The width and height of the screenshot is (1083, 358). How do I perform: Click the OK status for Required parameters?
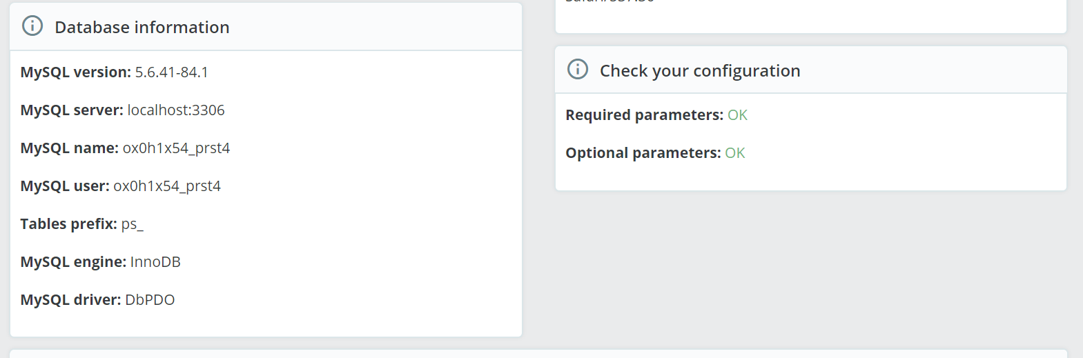point(737,115)
